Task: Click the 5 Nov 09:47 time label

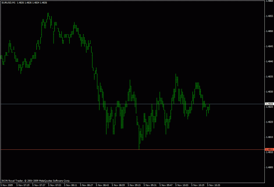Action: point(166,185)
